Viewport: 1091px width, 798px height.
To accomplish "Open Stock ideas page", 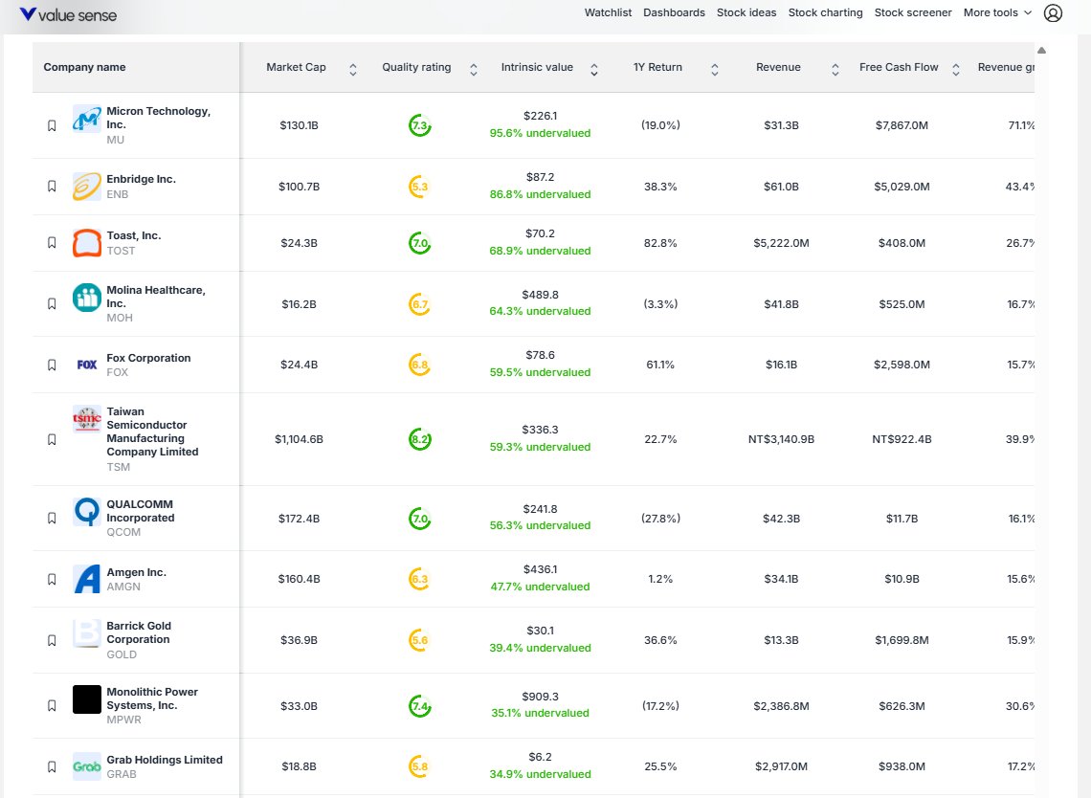I will (746, 12).
